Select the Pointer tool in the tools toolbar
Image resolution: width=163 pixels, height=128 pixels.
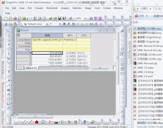tap(9, 31)
